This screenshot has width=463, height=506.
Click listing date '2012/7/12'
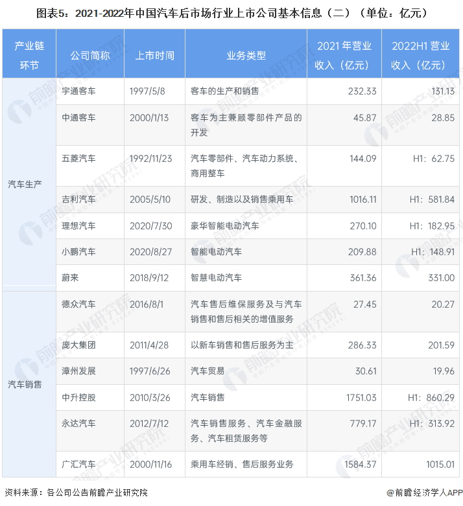[149, 423]
